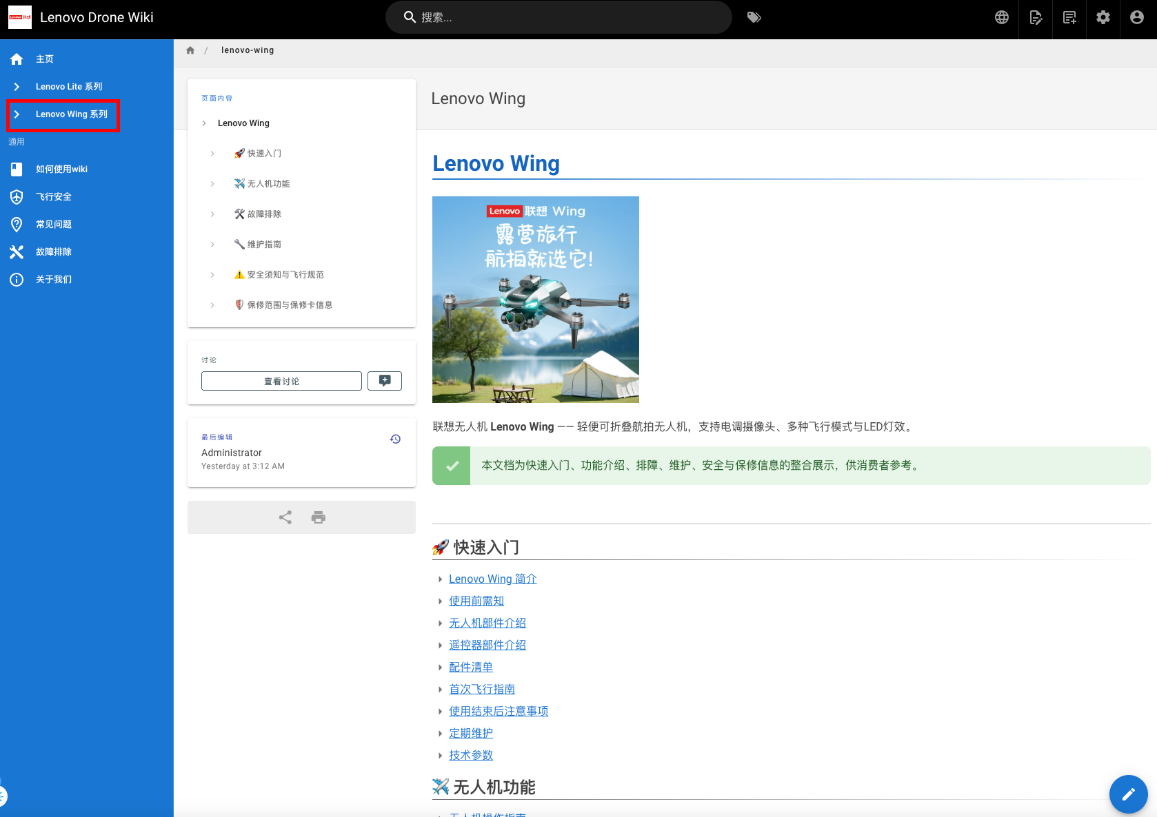Expand 快速入门 contents chevron
This screenshot has height=817, width=1157.
[x=212, y=154]
